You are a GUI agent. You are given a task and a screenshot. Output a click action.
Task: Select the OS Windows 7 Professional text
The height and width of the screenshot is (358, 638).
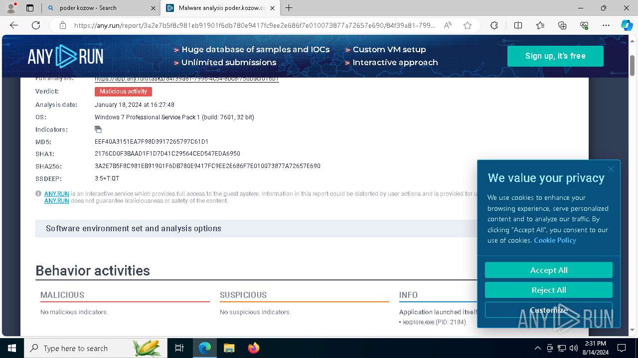click(x=174, y=117)
